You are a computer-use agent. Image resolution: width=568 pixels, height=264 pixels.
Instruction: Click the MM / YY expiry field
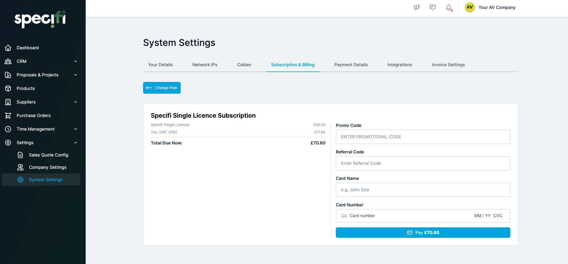pyautogui.click(x=482, y=216)
